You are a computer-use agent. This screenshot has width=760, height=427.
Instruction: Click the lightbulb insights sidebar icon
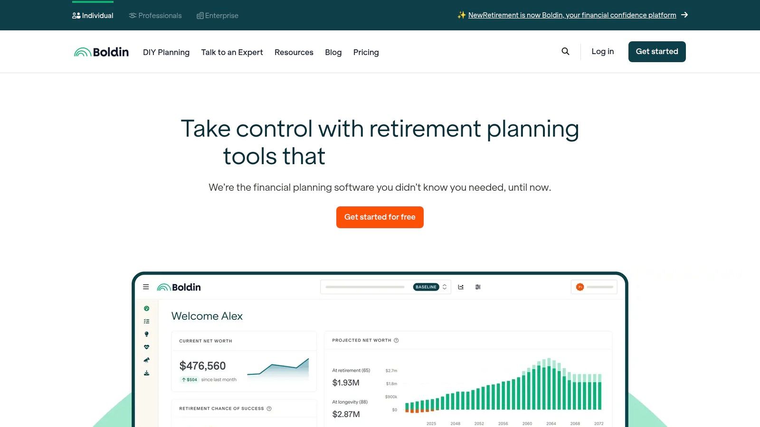coord(146,334)
